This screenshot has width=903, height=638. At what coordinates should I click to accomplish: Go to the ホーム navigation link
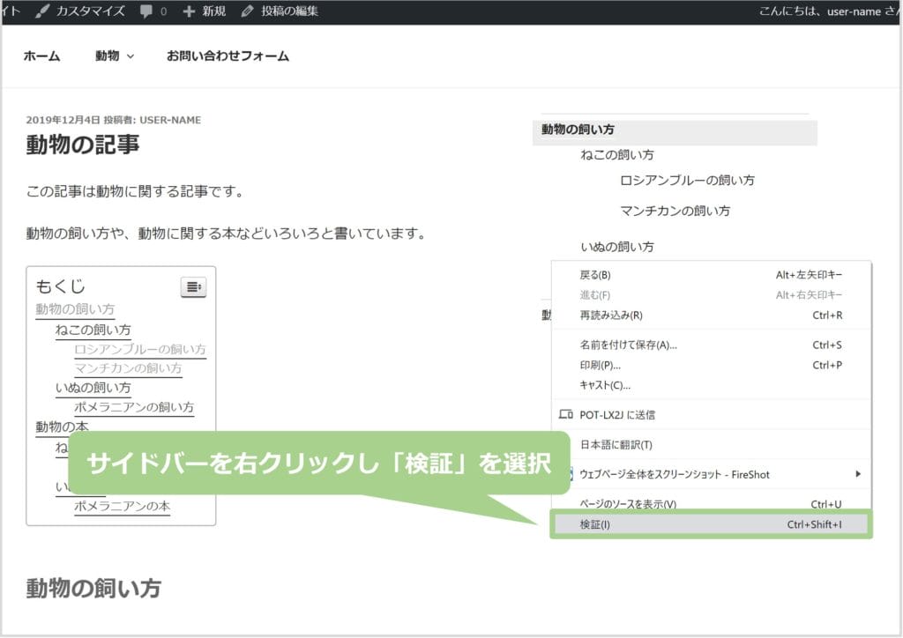pos(41,56)
